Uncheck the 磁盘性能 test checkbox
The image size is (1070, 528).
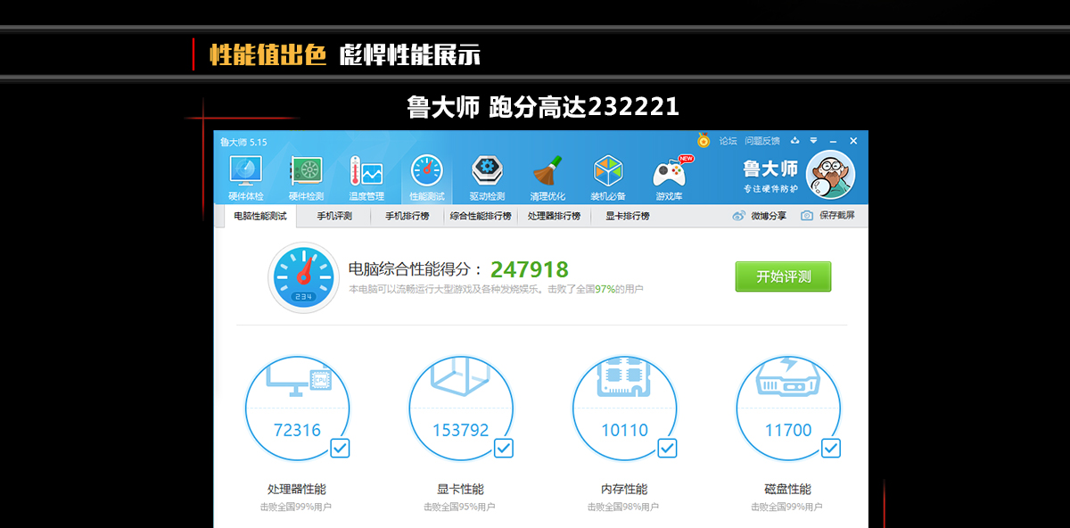pos(831,448)
